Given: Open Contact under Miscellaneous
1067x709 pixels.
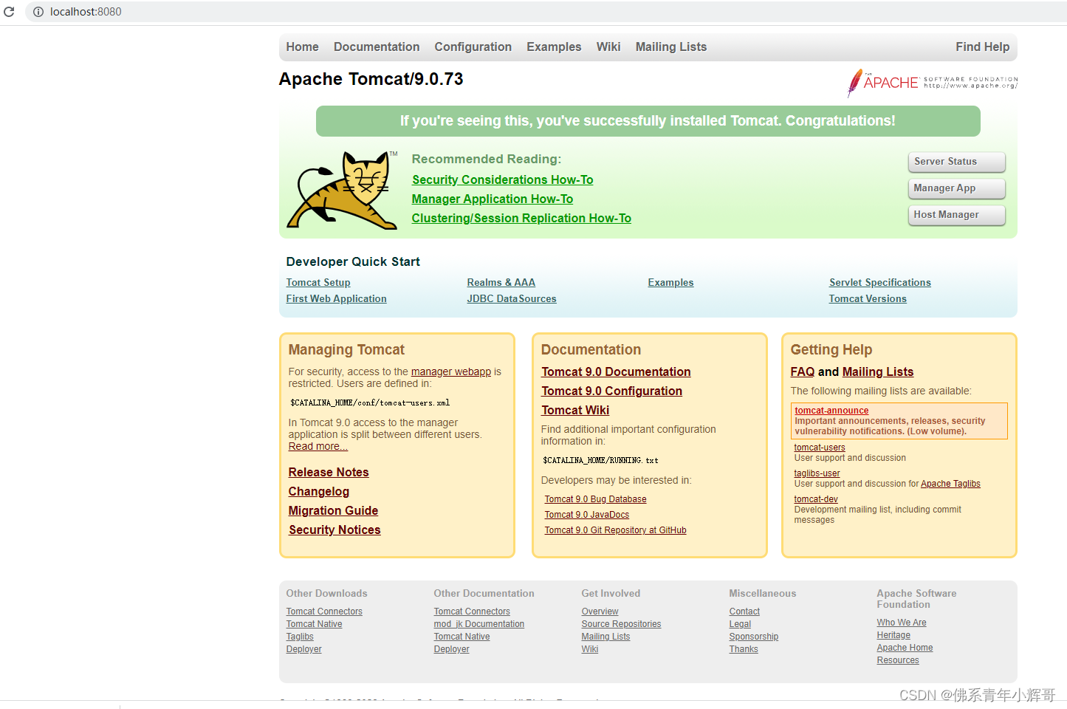Looking at the screenshot, I should point(744,612).
